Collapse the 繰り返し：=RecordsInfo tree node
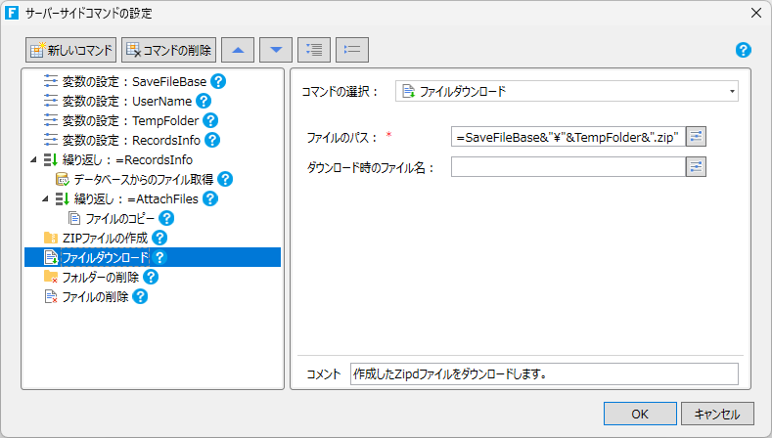 34,159
